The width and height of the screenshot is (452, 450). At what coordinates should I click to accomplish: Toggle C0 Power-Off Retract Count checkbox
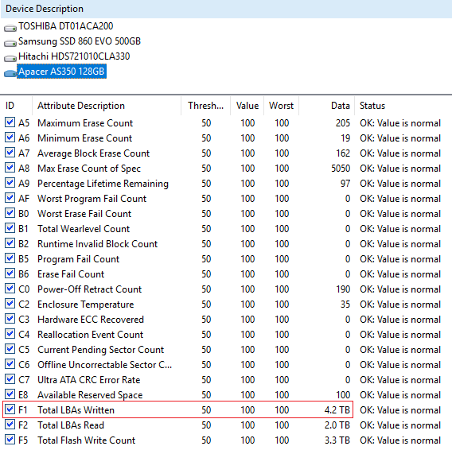point(10,288)
